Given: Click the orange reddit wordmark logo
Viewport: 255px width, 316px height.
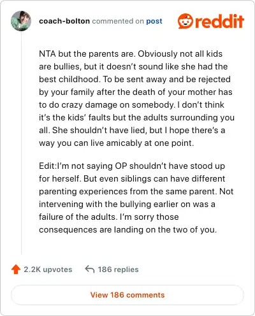Looking at the screenshot, I should [x=219, y=21].
